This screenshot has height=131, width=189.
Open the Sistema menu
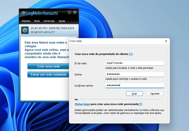pyautogui.click(x=26, y=21)
